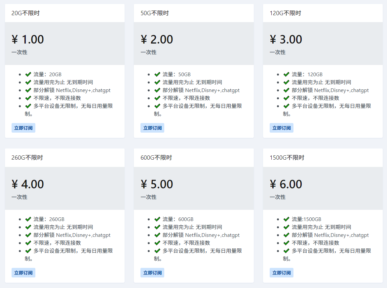Image resolution: width=387 pixels, height=288 pixels.
Task: Select the check icon beside 流量：120GB
Action: click(x=286, y=74)
